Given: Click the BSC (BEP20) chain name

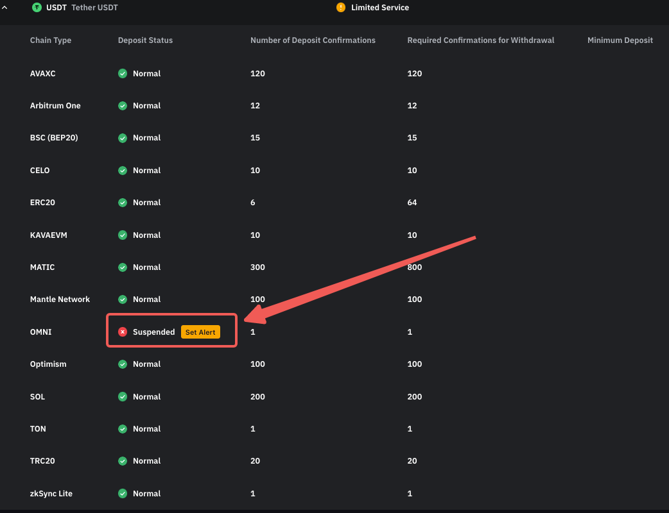Looking at the screenshot, I should [x=54, y=138].
